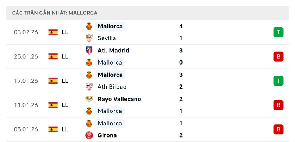Click green T badge for Ath Bilbao match
Image resolution: width=295 pixels, height=142 pixels.
[278, 81]
